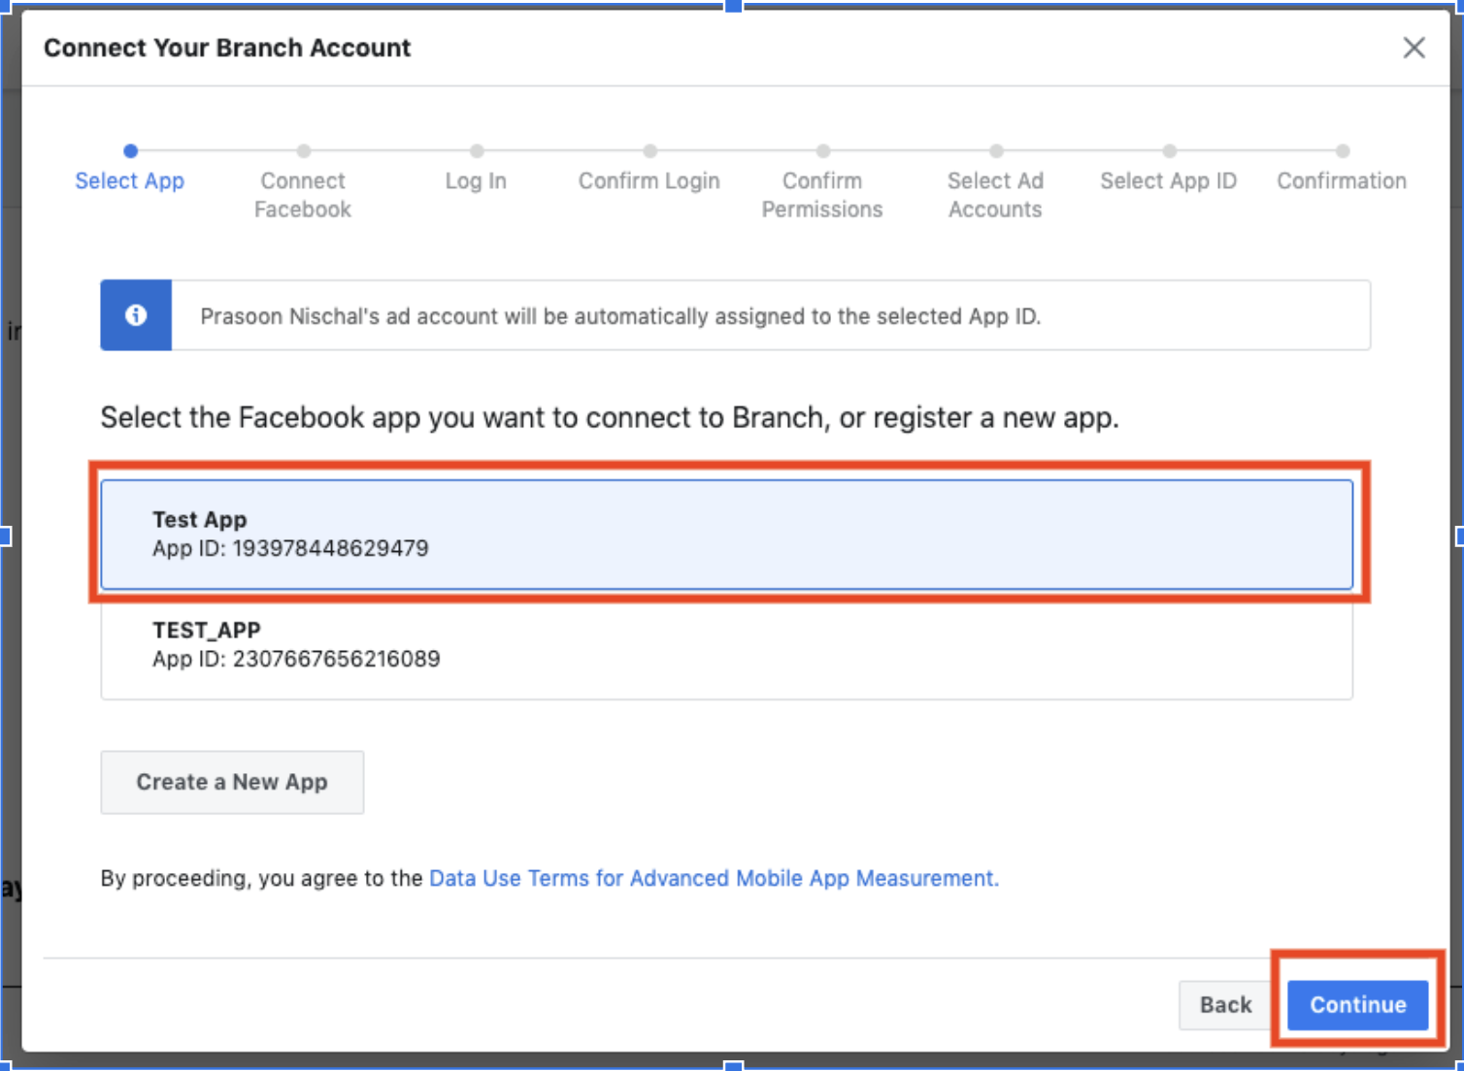This screenshot has height=1071, width=1464.
Task: Click the App ID 193978448629479 text
Action: (290, 548)
